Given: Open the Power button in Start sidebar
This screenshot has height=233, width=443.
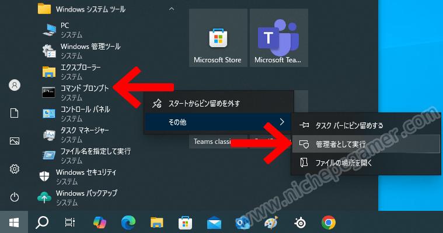Looking at the screenshot, I should [15, 197].
